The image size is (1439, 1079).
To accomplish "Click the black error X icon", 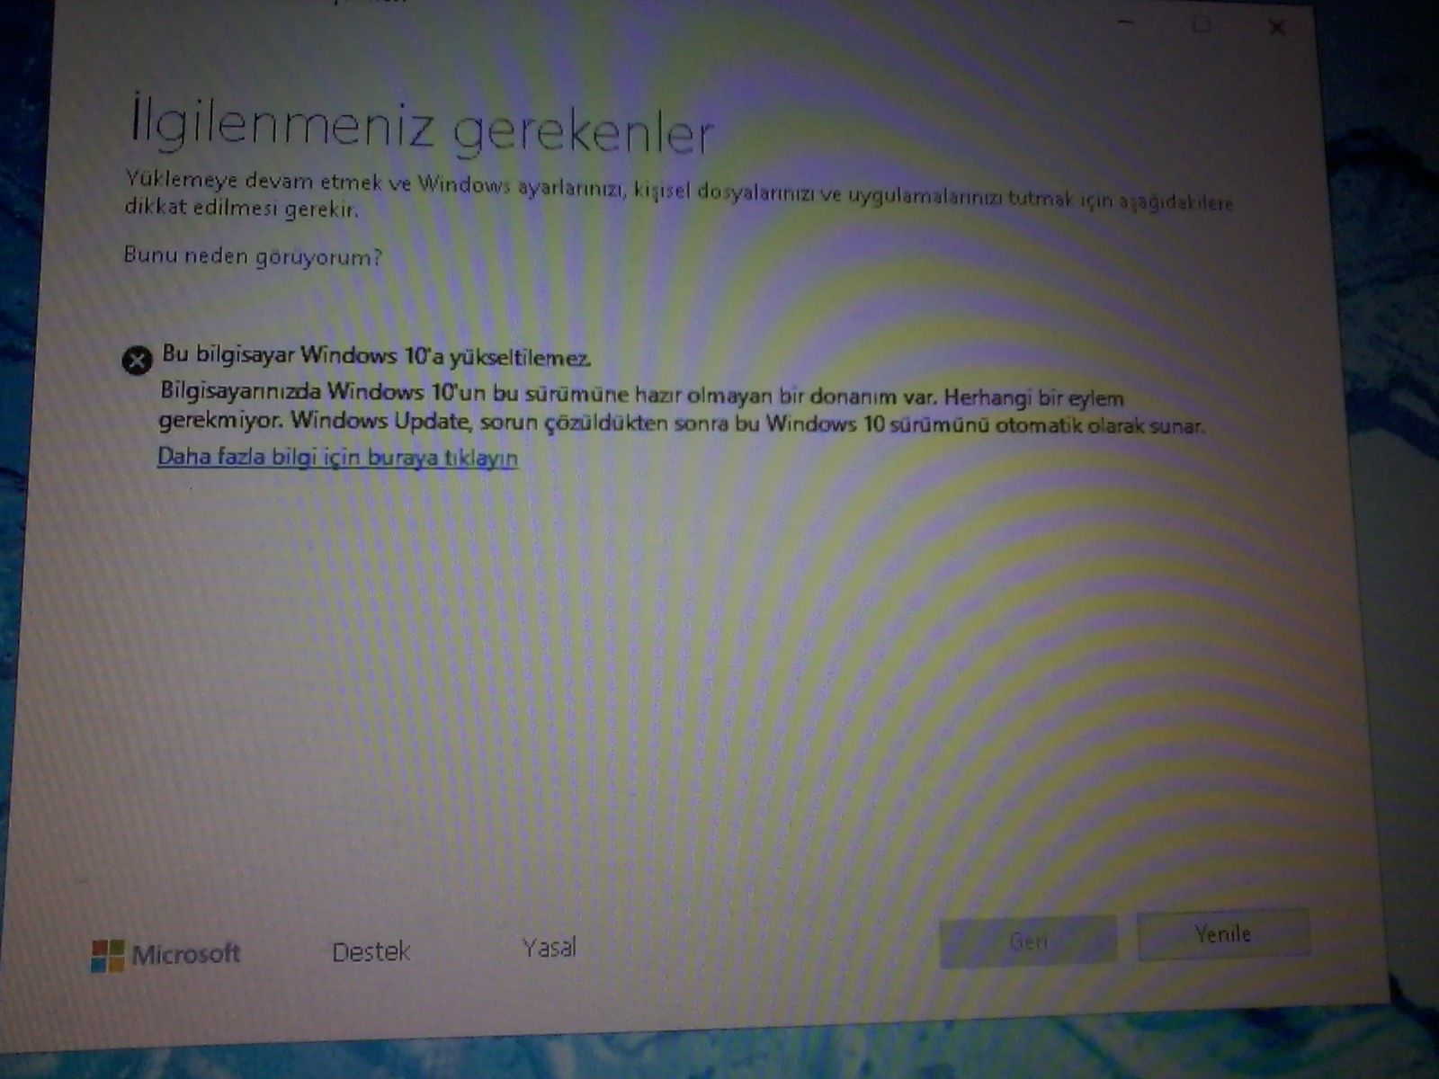I will [x=137, y=361].
